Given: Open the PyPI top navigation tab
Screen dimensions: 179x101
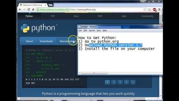Looking at the screenshot, I should 100,16.
